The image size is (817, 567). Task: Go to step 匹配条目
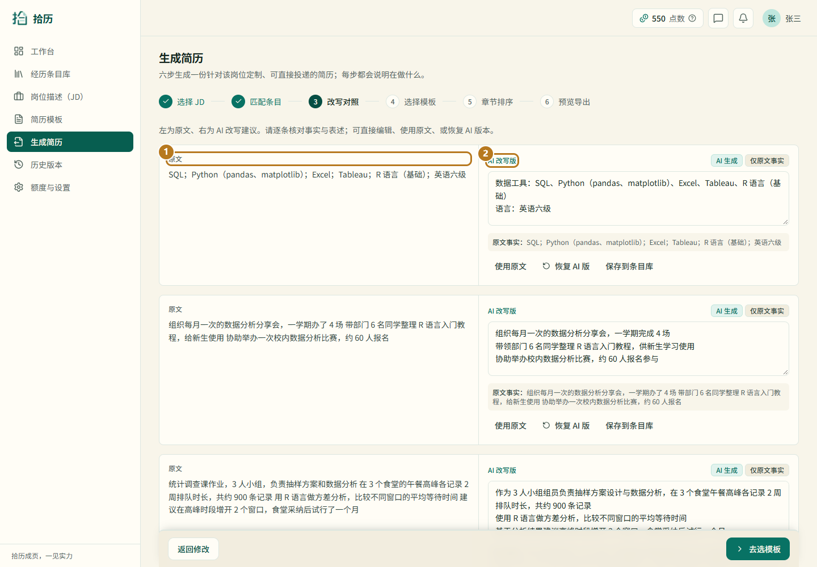(256, 101)
